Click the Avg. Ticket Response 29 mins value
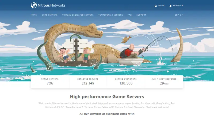 click(164, 83)
